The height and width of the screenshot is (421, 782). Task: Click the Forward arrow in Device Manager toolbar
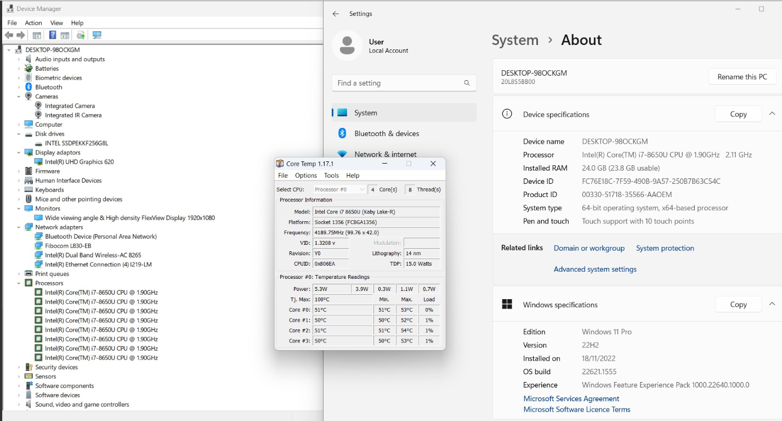coord(21,35)
